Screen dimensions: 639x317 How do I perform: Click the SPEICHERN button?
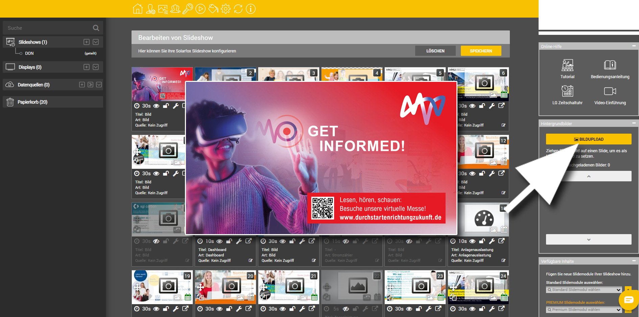click(481, 51)
